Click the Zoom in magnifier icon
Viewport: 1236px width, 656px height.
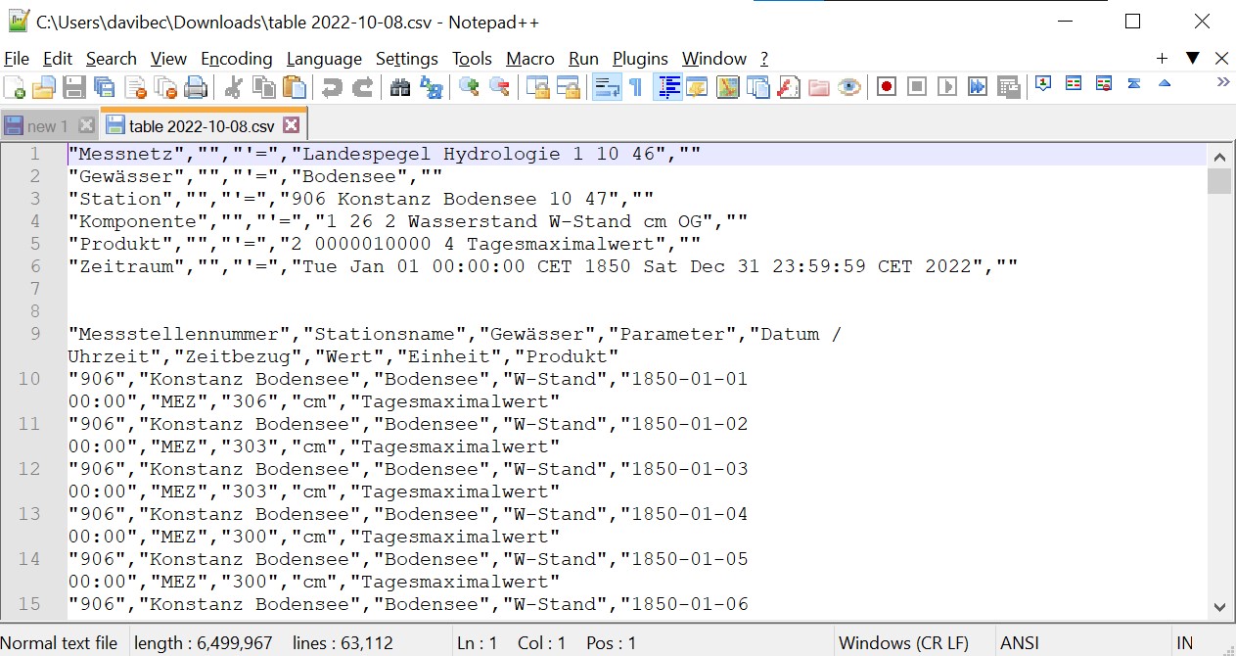pos(470,88)
